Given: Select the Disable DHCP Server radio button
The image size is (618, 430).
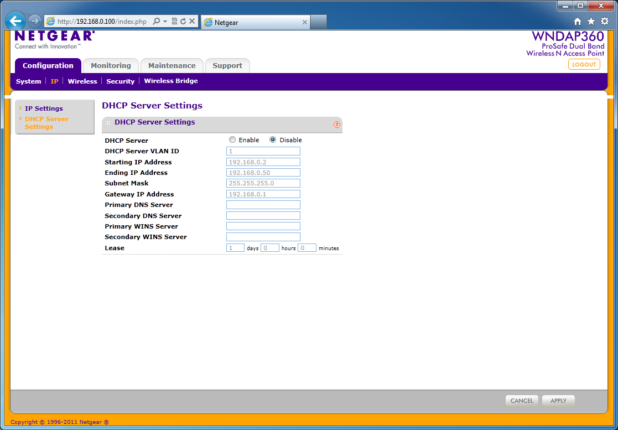Looking at the screenshot, I should click(x=273, y=139).
